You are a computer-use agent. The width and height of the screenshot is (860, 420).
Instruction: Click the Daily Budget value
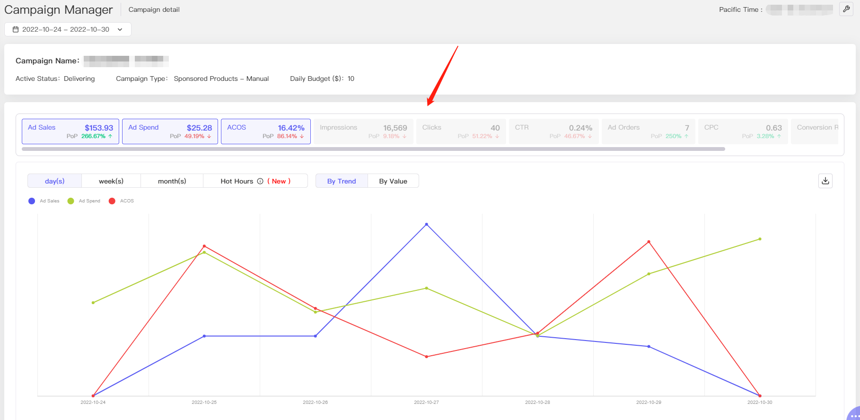(x=351, y=79)
